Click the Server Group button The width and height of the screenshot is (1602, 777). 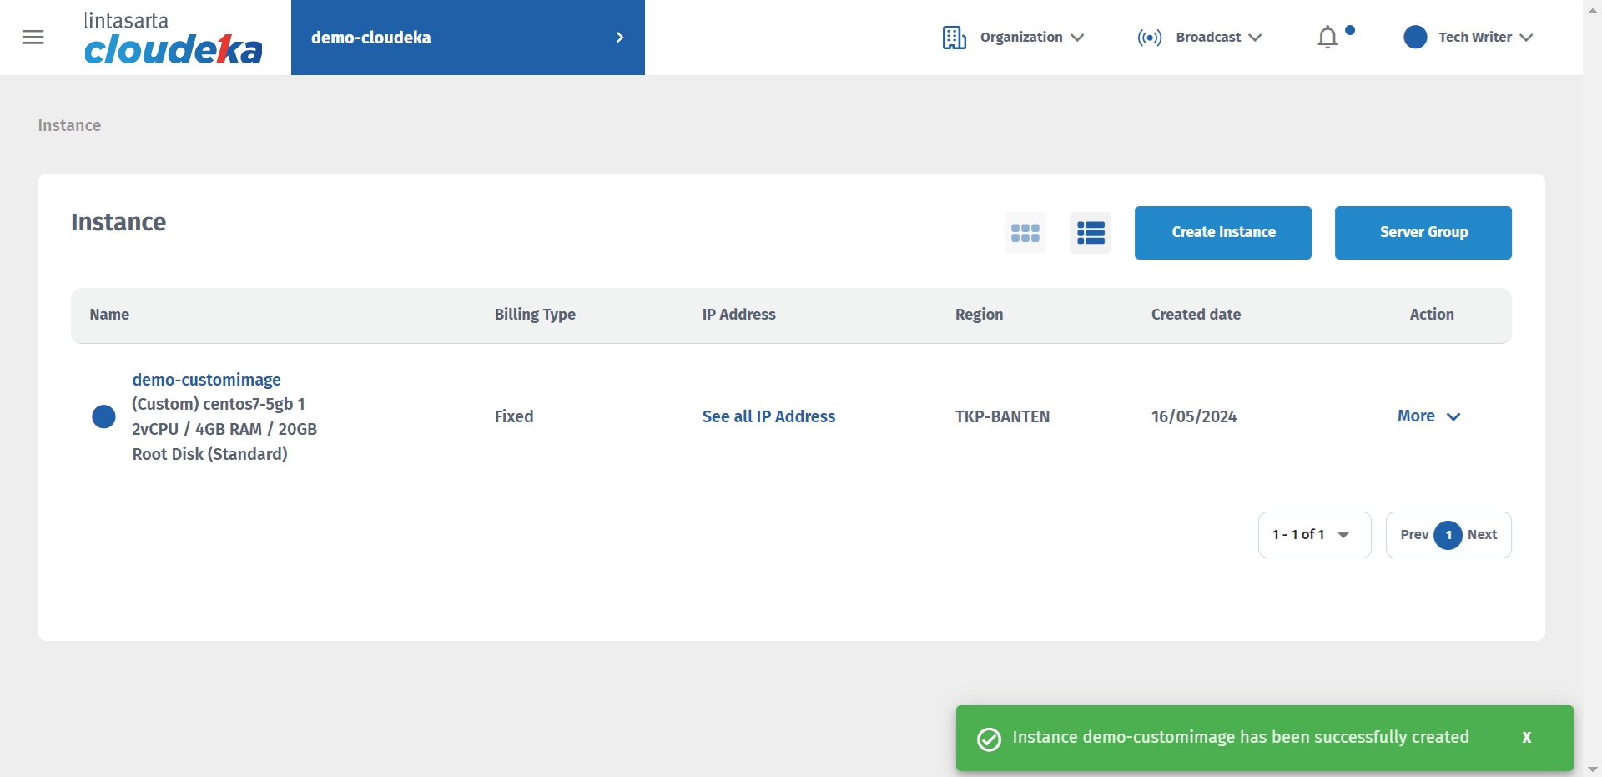(1423, 233)
